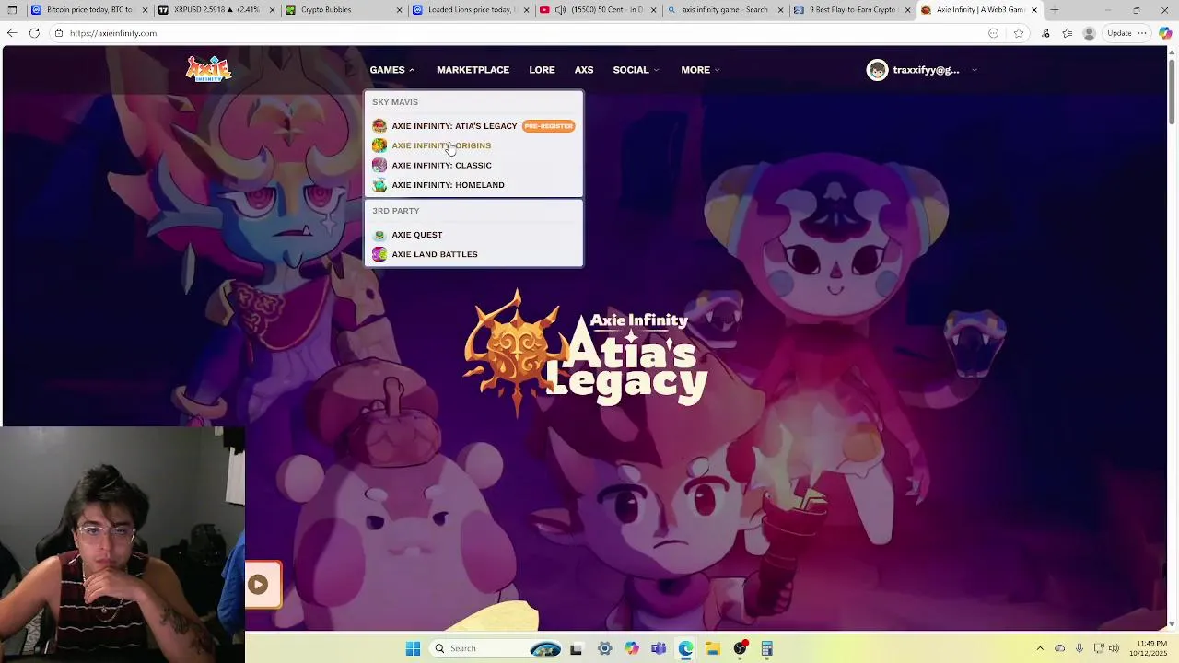This screenshot has height=663, width=1179.
Task: Open the browser extensions icon
Action: pos(1045,33)
